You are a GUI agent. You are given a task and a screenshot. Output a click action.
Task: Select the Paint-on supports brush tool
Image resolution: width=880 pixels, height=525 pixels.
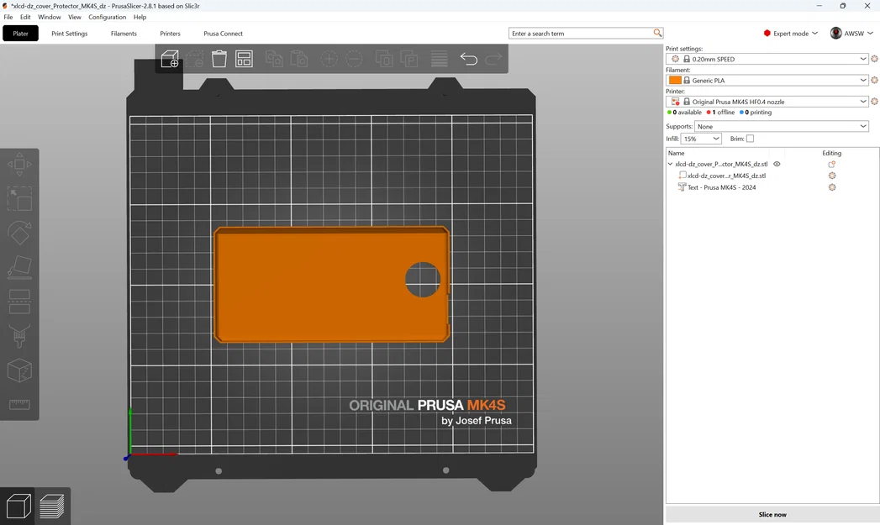(19, 336)
